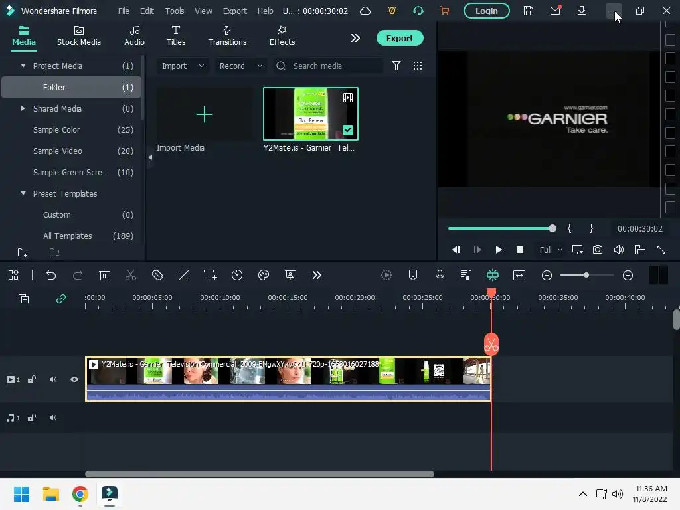Switch to the grid view icon
Image resolution: width=680 pixels, height=510 pixels.
(417, 66)
